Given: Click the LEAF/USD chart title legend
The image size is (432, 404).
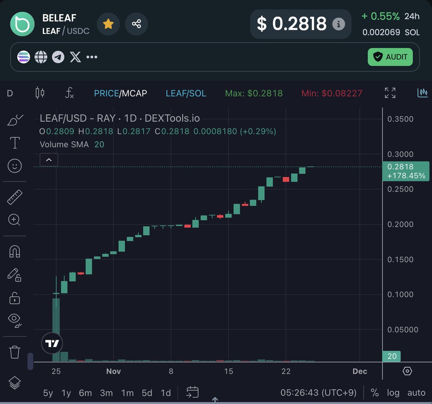Looking at the screenshot, I should [x=120, y=118].
